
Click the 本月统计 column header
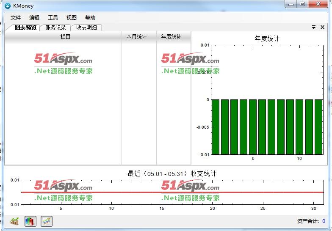click(139, 36)
